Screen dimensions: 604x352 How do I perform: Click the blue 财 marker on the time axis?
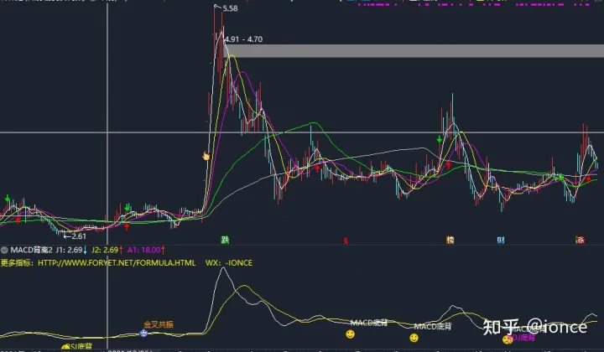[501, 240]
